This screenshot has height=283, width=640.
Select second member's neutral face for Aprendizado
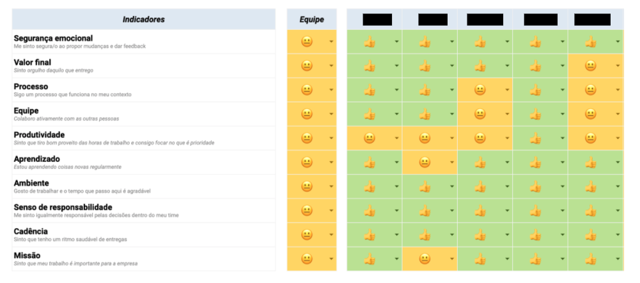425,163
